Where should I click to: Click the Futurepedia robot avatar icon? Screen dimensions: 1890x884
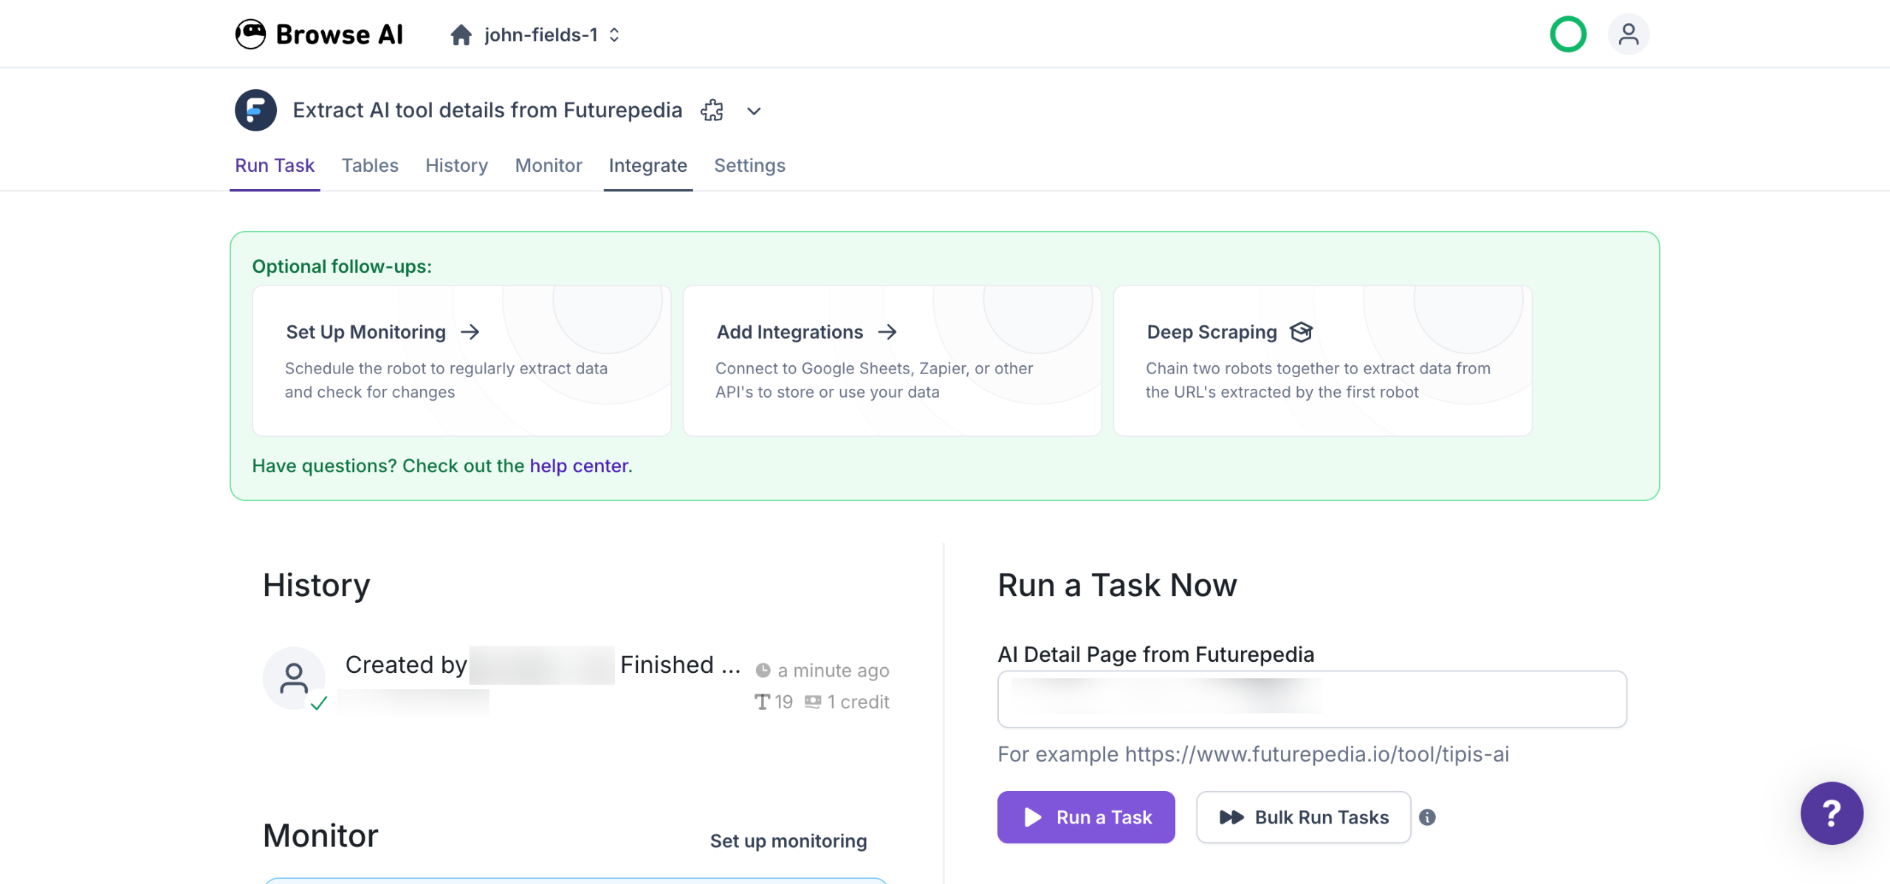pyautogui.click(x=255, y=111)
